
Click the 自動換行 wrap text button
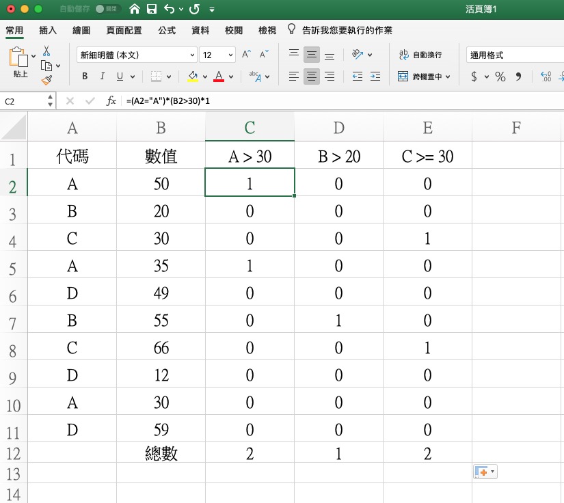420,55
